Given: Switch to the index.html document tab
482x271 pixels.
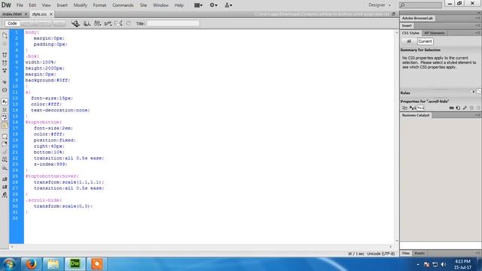Looking at the screenshot, I should pyautogui.click(x=12, y=14).
